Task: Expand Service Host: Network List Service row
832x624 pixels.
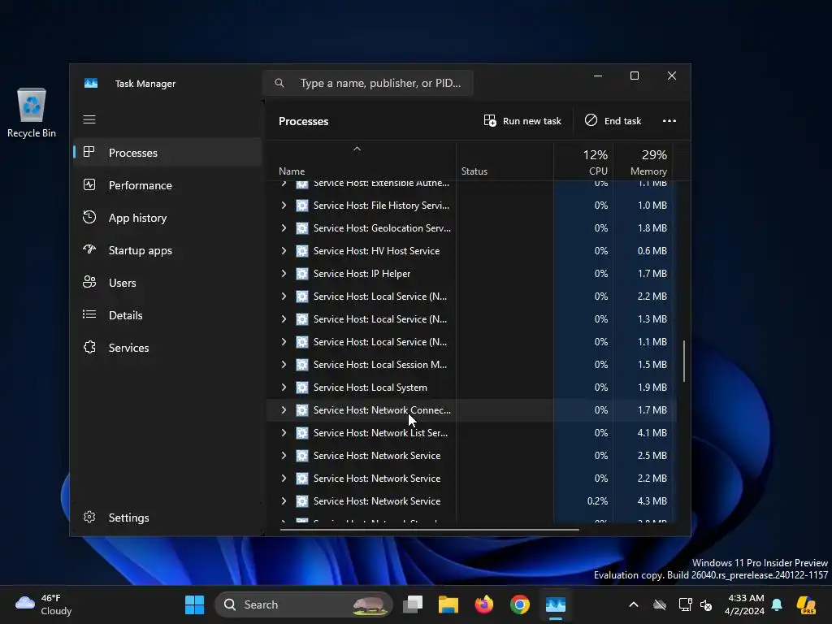Action: (284, 433)
